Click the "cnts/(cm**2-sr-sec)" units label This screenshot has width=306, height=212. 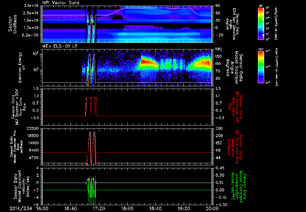click(x=276, y=24)
